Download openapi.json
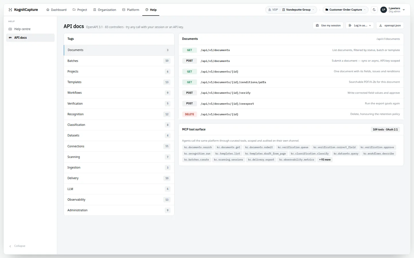Viewport: 414px width, 258px height. point(390,26)
